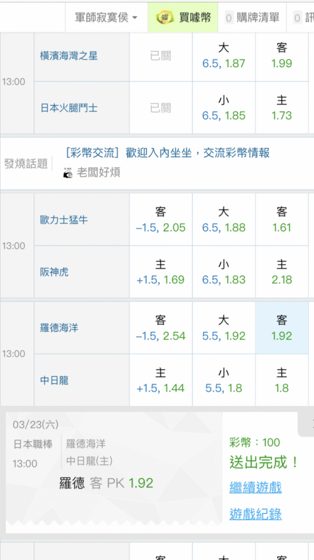This screenshot has height=560, width=314.
Task: Open the 軍師寂寞侯 user dropdown
Action: 106,17
